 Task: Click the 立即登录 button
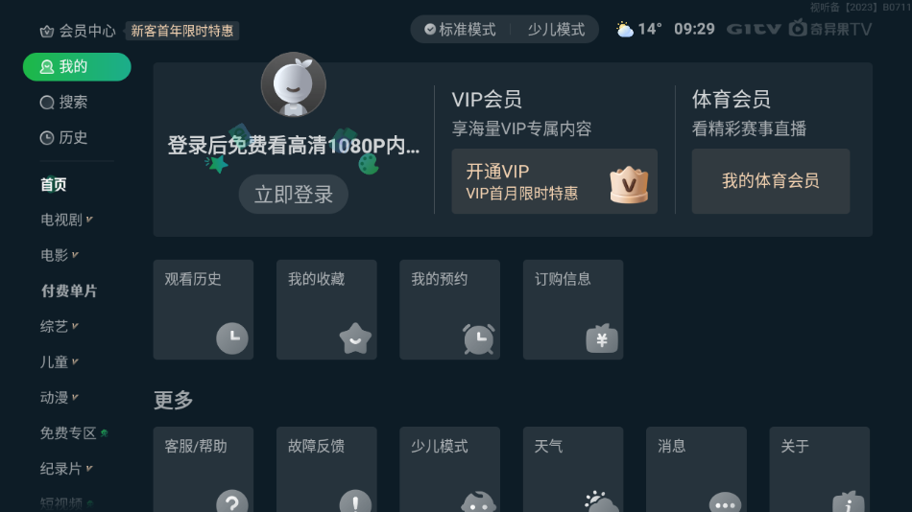point(293,194)
